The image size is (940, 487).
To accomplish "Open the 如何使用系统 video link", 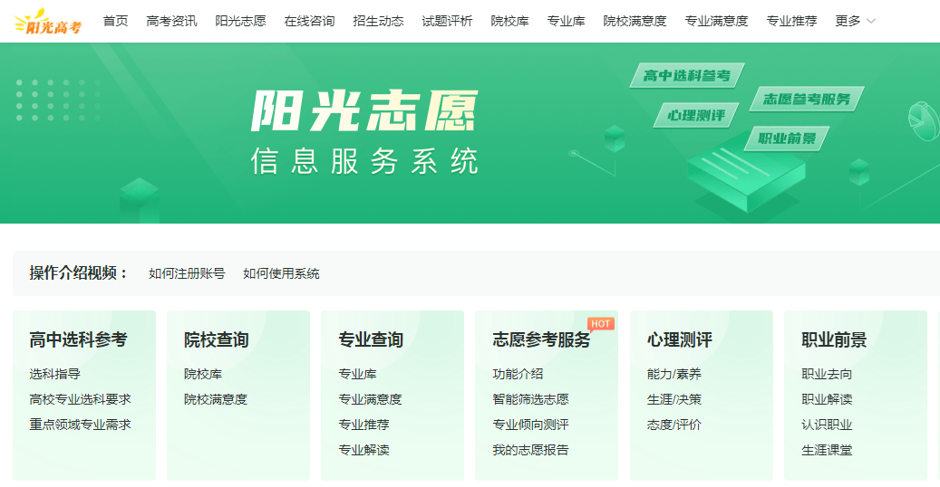I will [x=281, y=273].
